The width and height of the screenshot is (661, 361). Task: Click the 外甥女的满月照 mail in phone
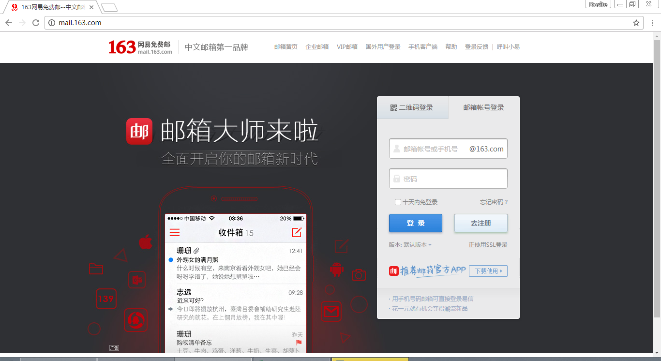coord(236,264)
